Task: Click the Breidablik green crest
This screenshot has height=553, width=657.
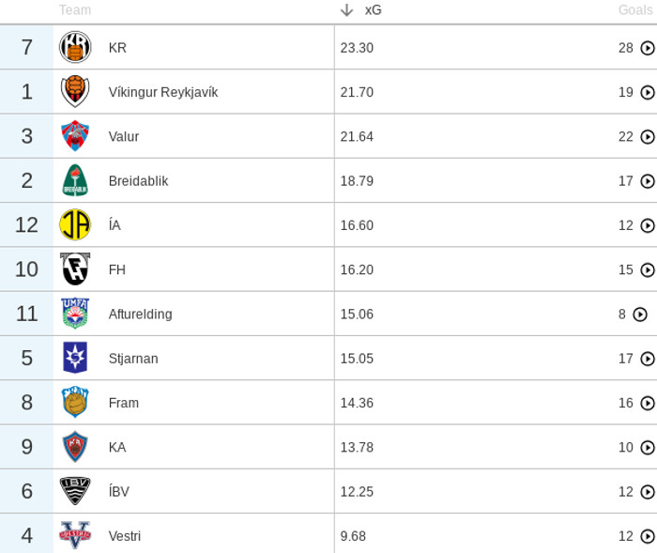Action: pyautogui.click(x=75, y=180)
